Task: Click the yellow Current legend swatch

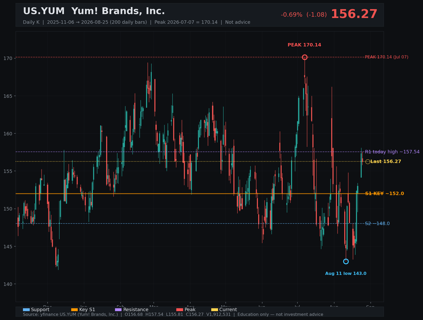Action: click(x=215, y=310)
